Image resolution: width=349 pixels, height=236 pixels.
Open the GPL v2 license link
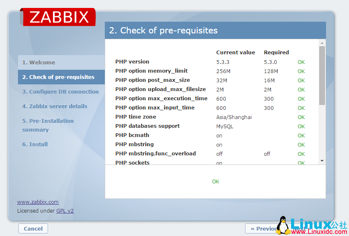[x=65, y=211]
